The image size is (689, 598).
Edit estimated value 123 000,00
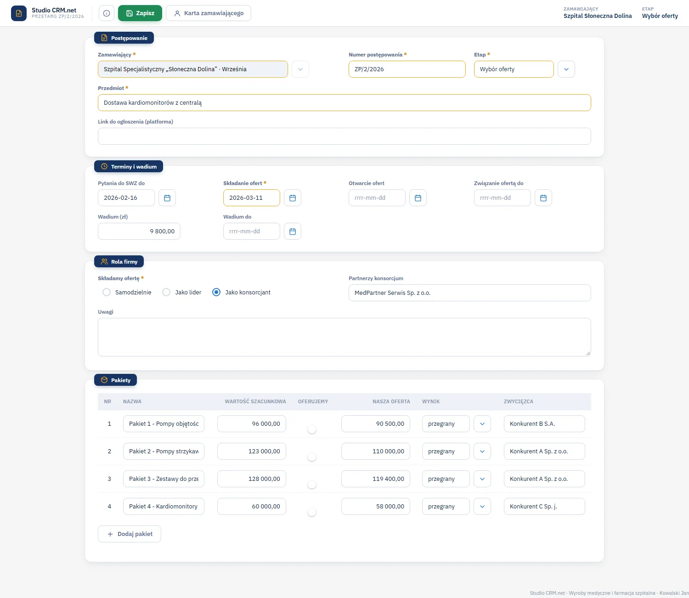tap(252, 451)
